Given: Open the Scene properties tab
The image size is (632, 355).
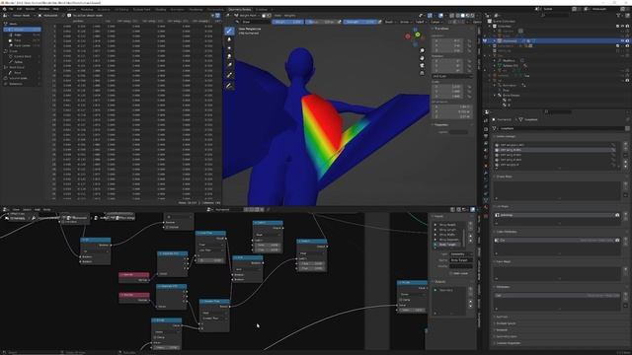Looking at the screenshot, I should (486, 150).
